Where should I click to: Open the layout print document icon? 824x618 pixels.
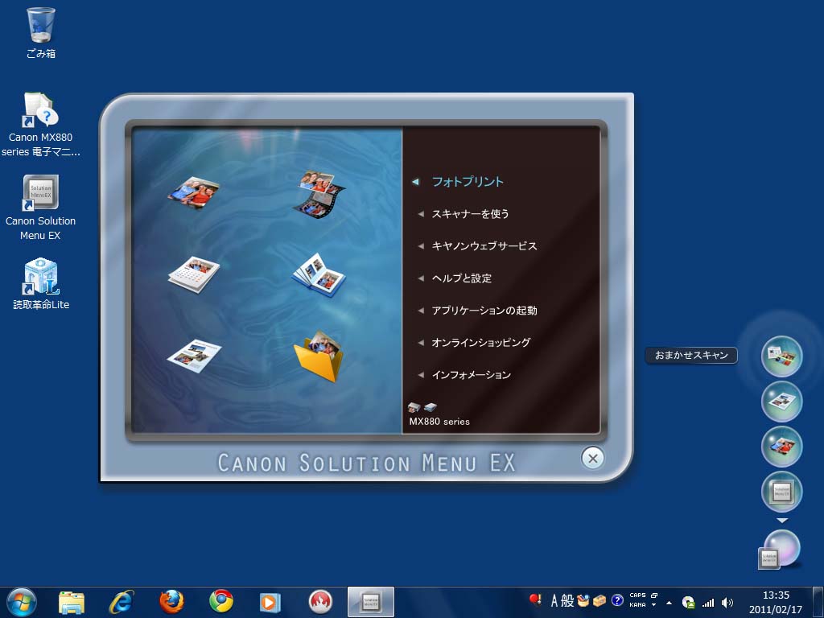coord(194,352)
